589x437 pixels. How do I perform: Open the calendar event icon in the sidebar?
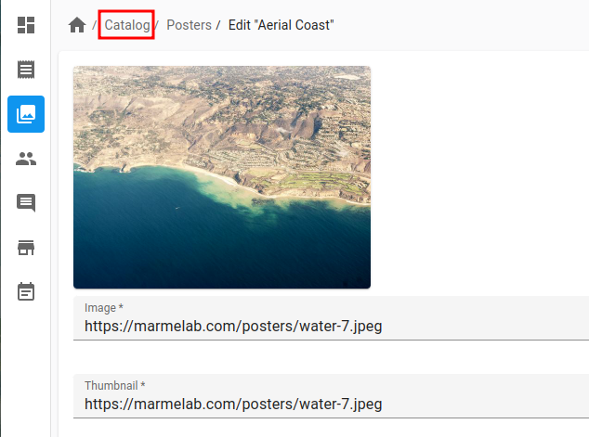[26, 291]
